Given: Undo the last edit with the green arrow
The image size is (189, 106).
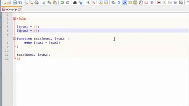Looking at the screenshot, I should click(x=62, y=2).
